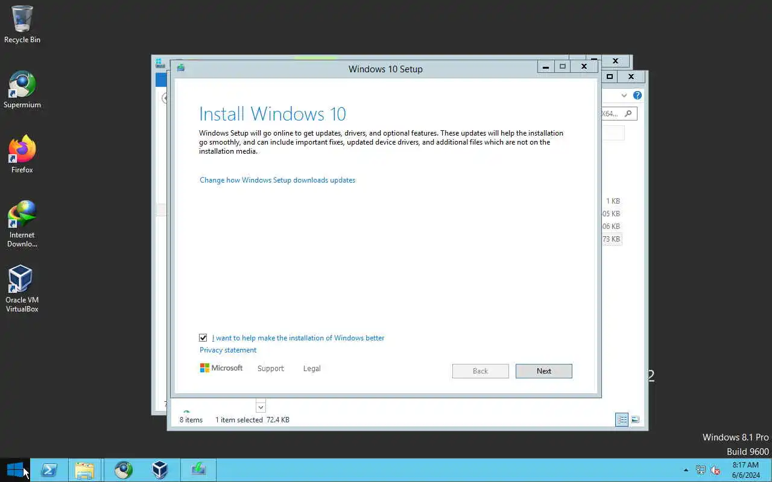Select the Windows Setup taskbar item
The width and height of the screenshot is (772, 482).
[198, 470]
